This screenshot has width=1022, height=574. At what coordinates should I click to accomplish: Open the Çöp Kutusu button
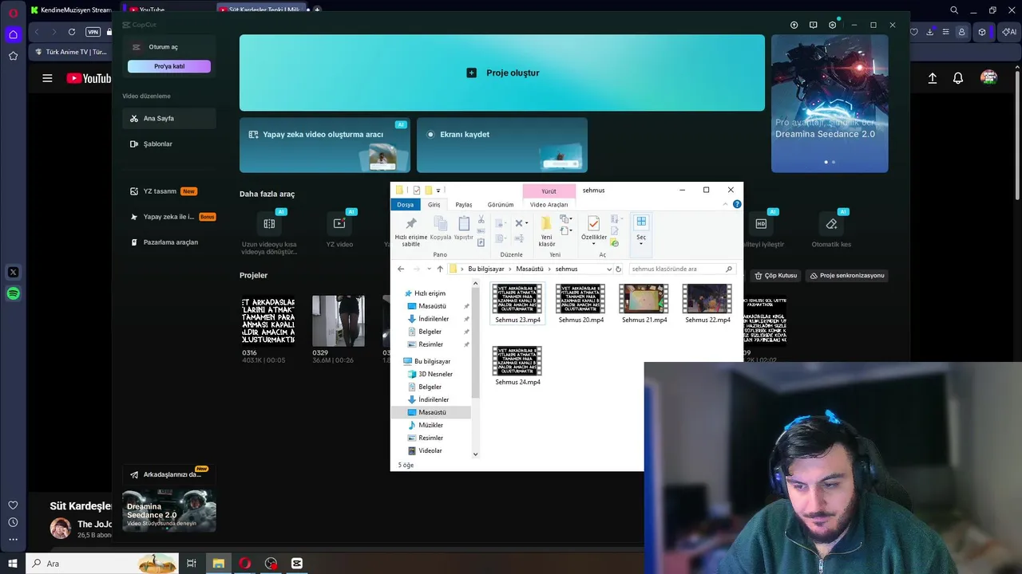[x=775, y=275]
